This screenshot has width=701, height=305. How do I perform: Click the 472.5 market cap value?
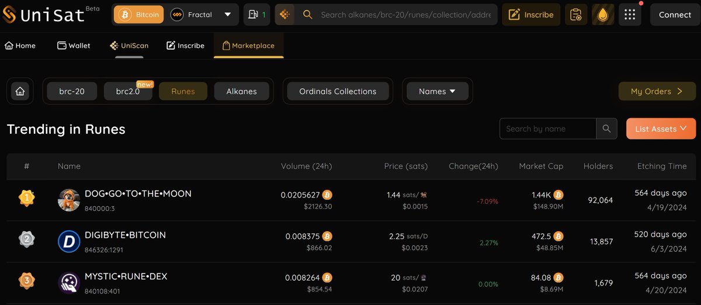pos(542,236)
